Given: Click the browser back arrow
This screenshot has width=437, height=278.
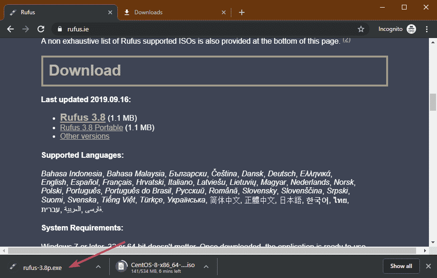Looking at the screenshot, I should coord(10,29).
